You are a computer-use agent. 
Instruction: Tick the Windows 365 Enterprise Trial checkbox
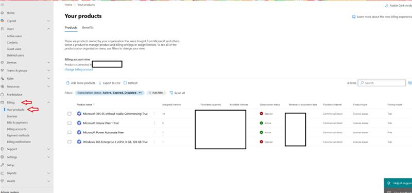[x=70, y=142]
